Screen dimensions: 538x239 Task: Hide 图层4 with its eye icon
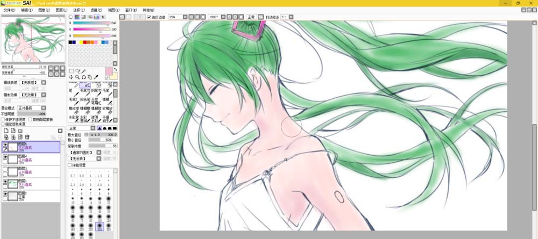pyautogui.click(x=5, y=156)
